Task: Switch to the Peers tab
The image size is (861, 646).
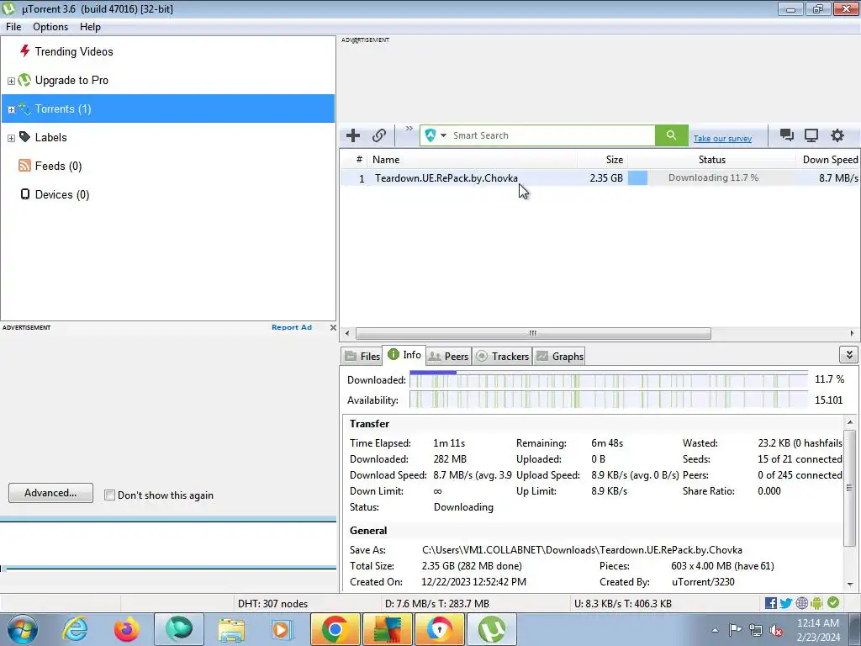Action: point(448,356)
